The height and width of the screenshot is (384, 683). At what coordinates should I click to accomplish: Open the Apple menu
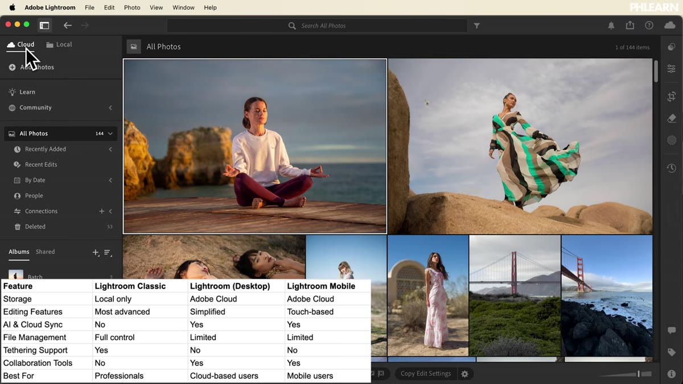12,7
